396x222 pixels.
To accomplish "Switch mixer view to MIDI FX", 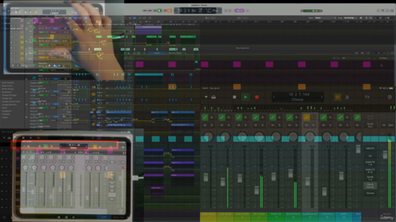I will pyautogui.click(x=370, y=149).
